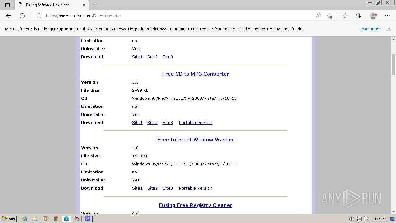Launch Internet Explorer from taskbar
Image resolution: width=396 pixels, height=223 pixels.
[x=25, y=219]
